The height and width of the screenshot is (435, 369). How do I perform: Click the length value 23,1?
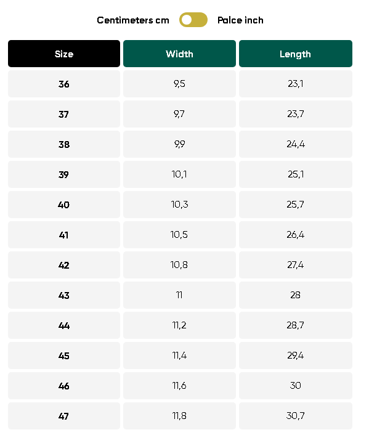pyautogui.click(x=296, y=84)
